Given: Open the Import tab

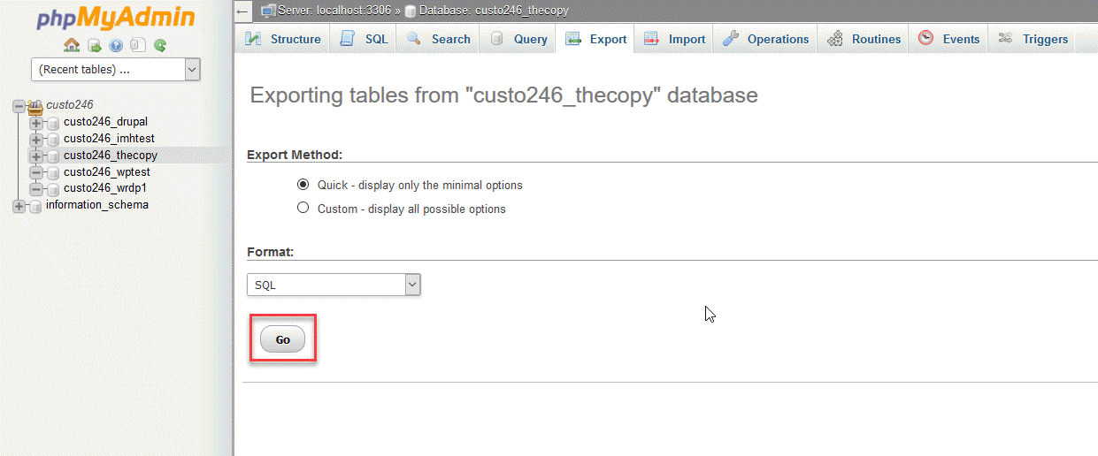Looking at the screenshot, I should pyautogui.click(x=675, y=39).
